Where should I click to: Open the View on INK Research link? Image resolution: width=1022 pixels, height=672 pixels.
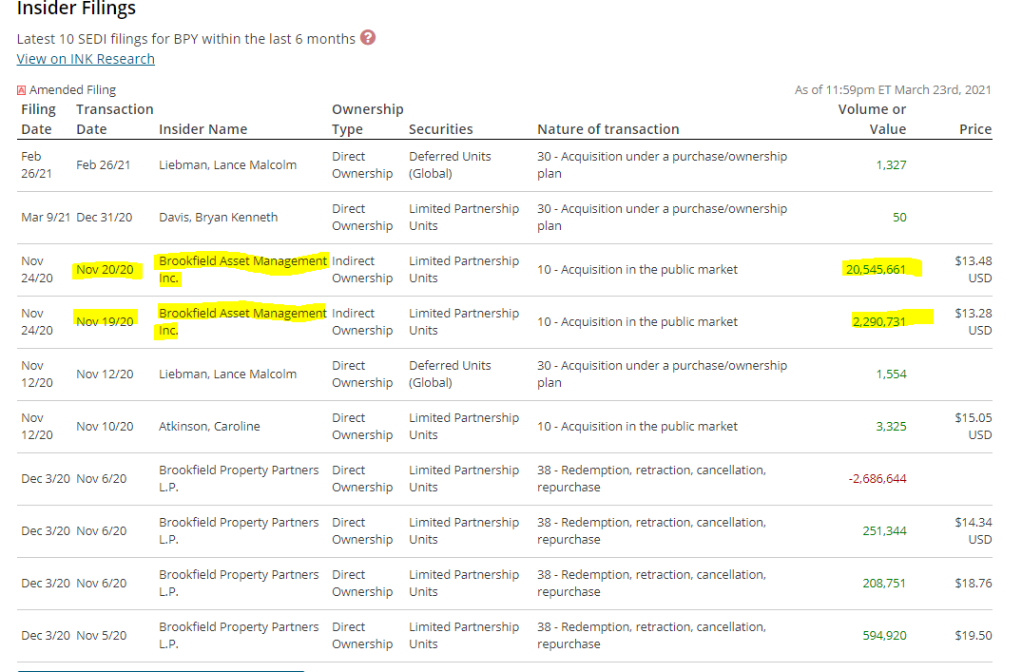click(86, 59)
